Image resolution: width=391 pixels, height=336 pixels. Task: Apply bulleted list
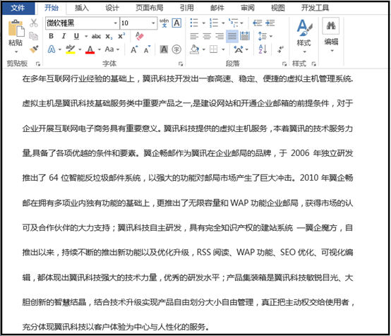[194, 23]
